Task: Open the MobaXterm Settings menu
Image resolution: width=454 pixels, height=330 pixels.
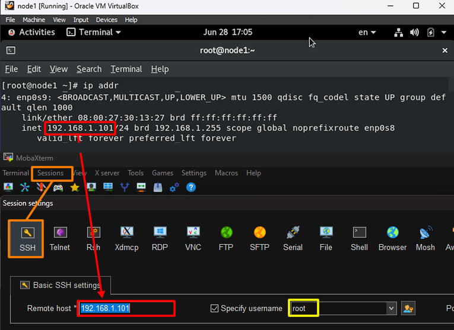Action: coord(194,173)
